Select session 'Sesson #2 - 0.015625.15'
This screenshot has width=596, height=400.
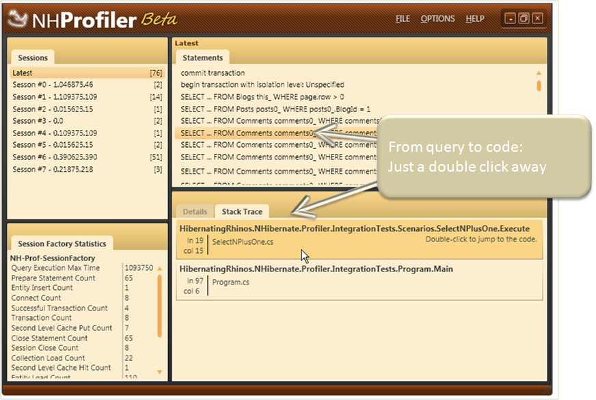87,109
